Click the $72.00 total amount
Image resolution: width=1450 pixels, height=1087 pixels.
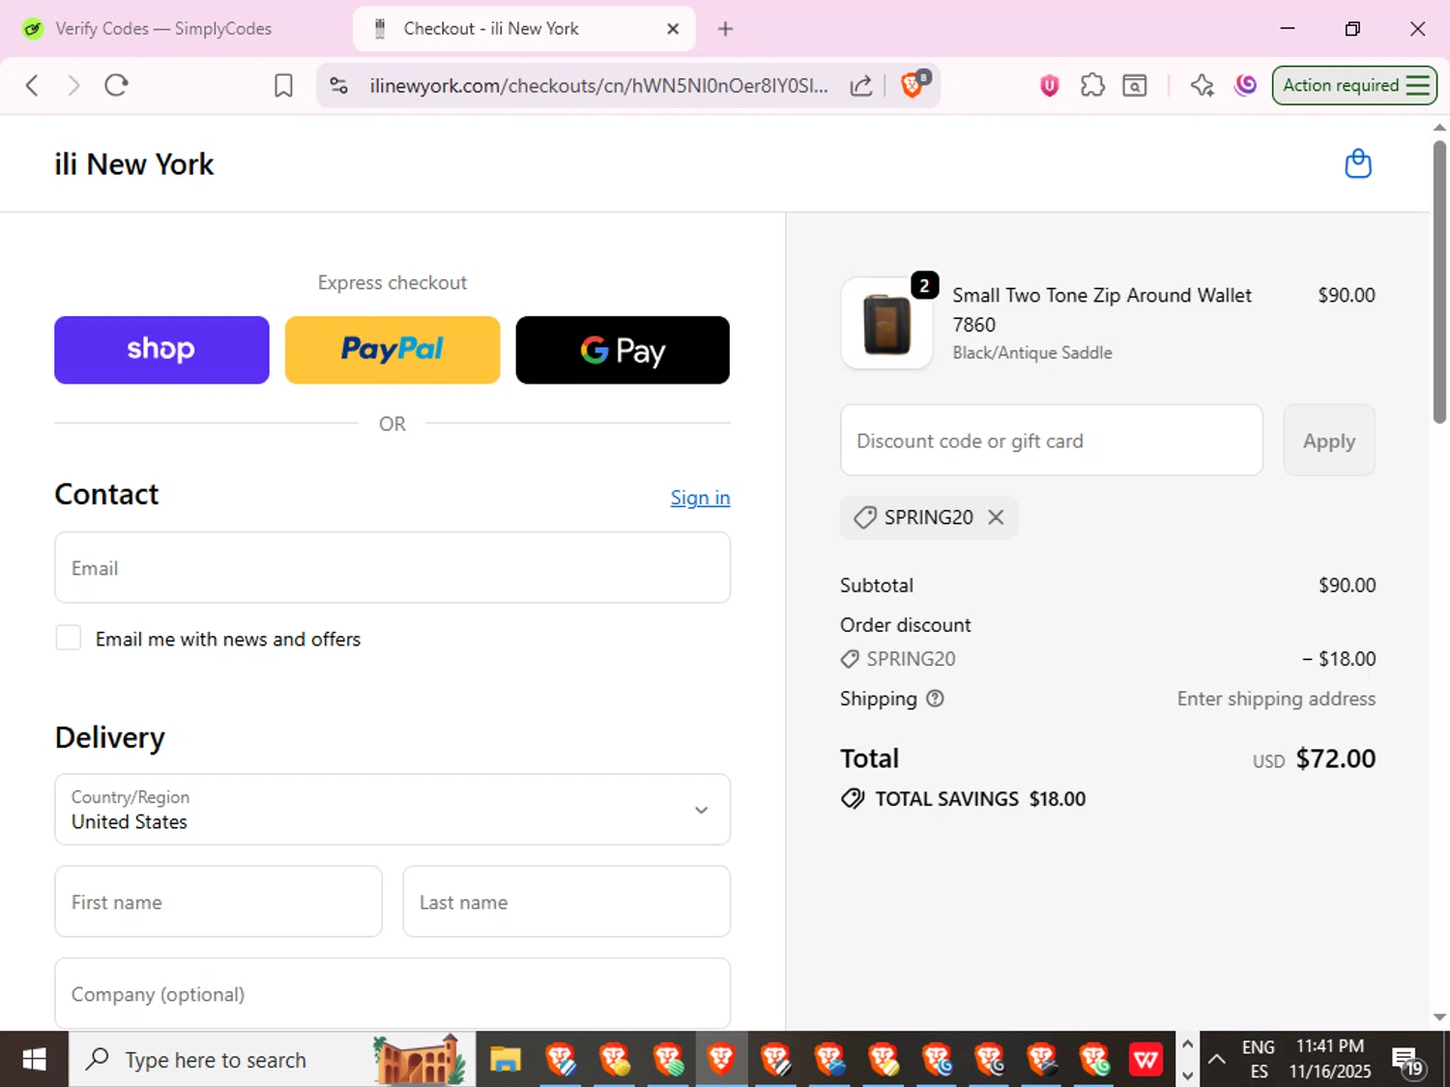click(1335, 758)
